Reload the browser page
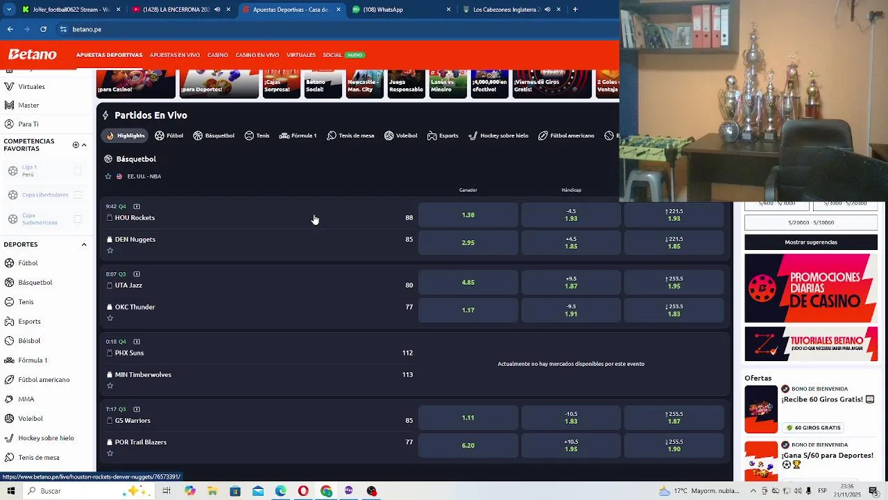 tap(43, 29)
